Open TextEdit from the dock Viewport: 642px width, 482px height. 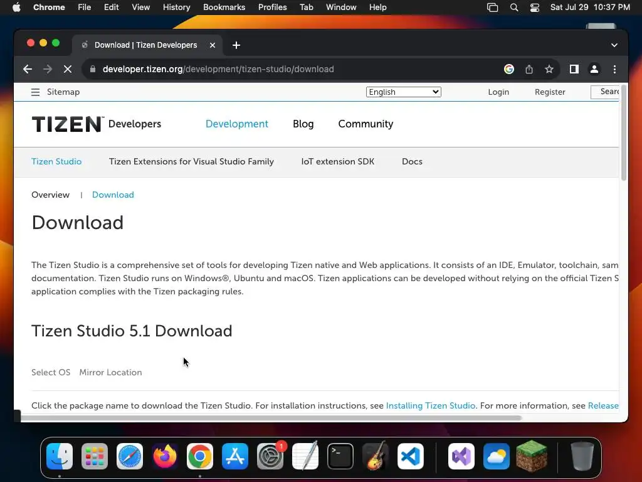point(305,456)
